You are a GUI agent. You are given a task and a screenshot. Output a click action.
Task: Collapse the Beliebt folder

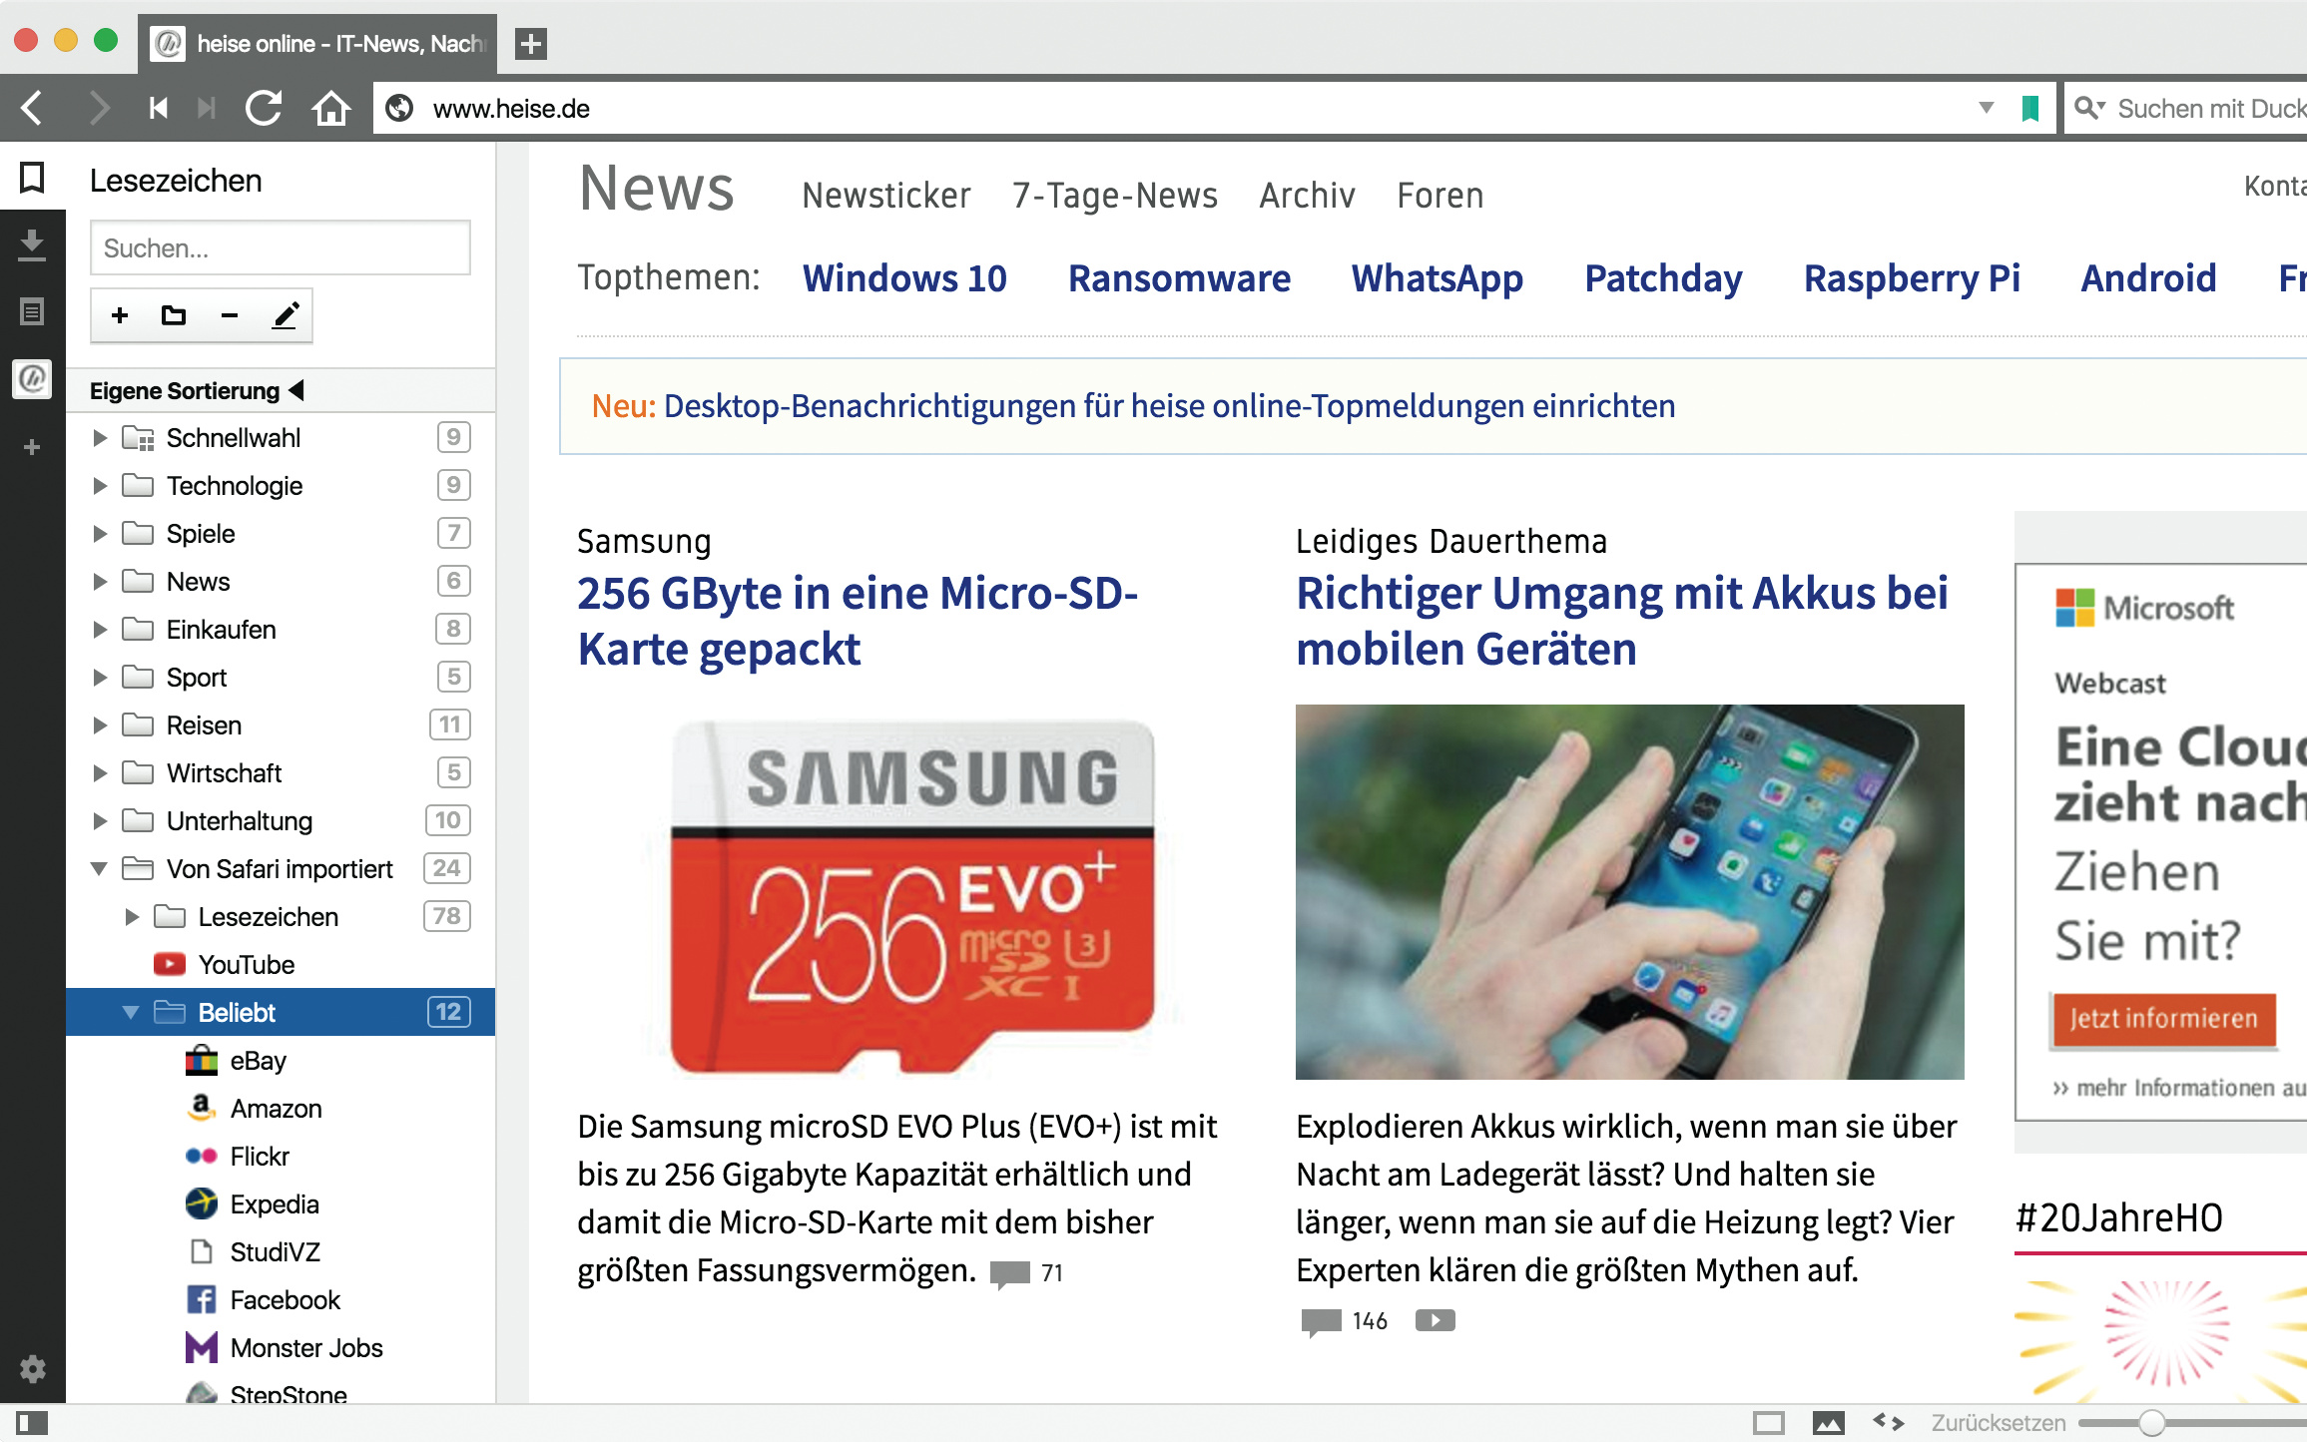point(131,1013)
